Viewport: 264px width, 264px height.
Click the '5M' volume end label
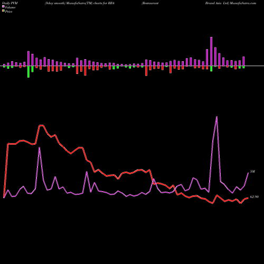pyautogui.click(x=252, y=172)
